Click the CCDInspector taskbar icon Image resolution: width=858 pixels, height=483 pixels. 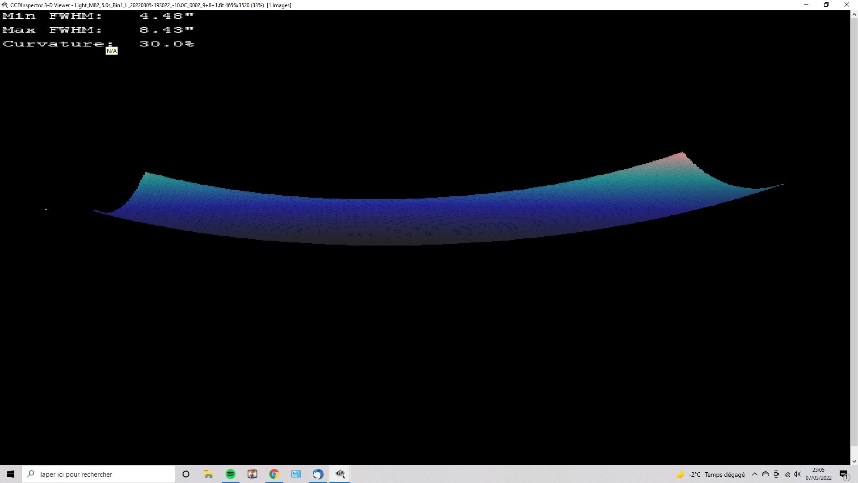click(340, 474)
